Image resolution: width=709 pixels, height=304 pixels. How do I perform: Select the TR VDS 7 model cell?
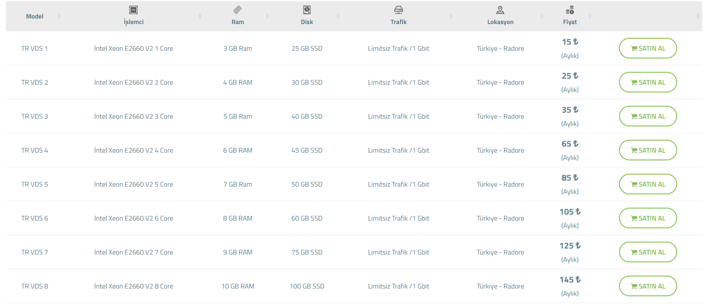[x=34, y=252]
